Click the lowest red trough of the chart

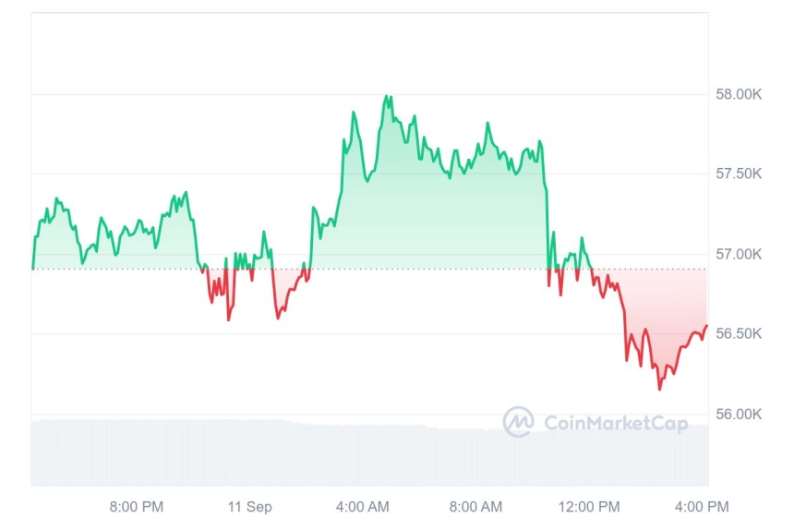tap(659, 389)
